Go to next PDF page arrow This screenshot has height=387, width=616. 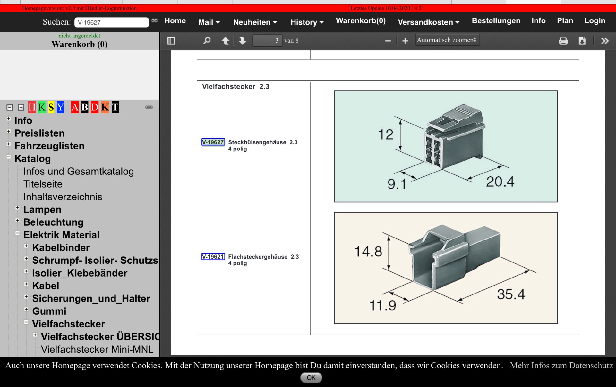click(x=243, y=41)
